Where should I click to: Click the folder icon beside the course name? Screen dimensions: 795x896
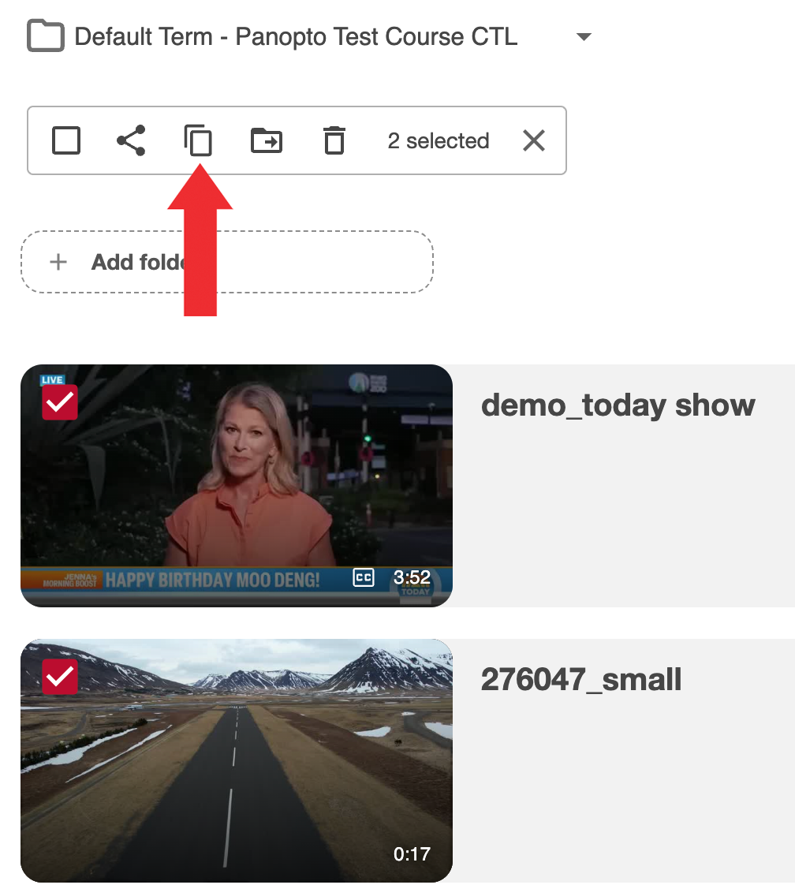(46, 36)
